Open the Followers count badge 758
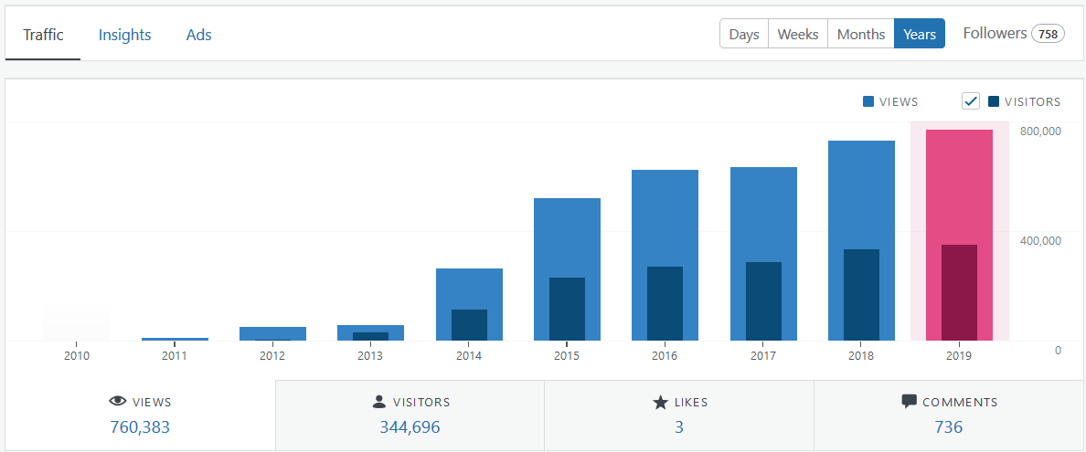 pos(1048,34)
